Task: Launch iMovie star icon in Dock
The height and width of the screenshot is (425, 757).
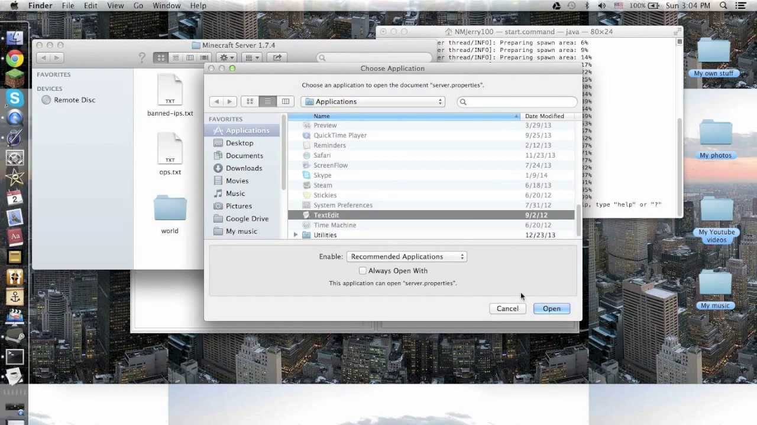Action: [15, 178]
